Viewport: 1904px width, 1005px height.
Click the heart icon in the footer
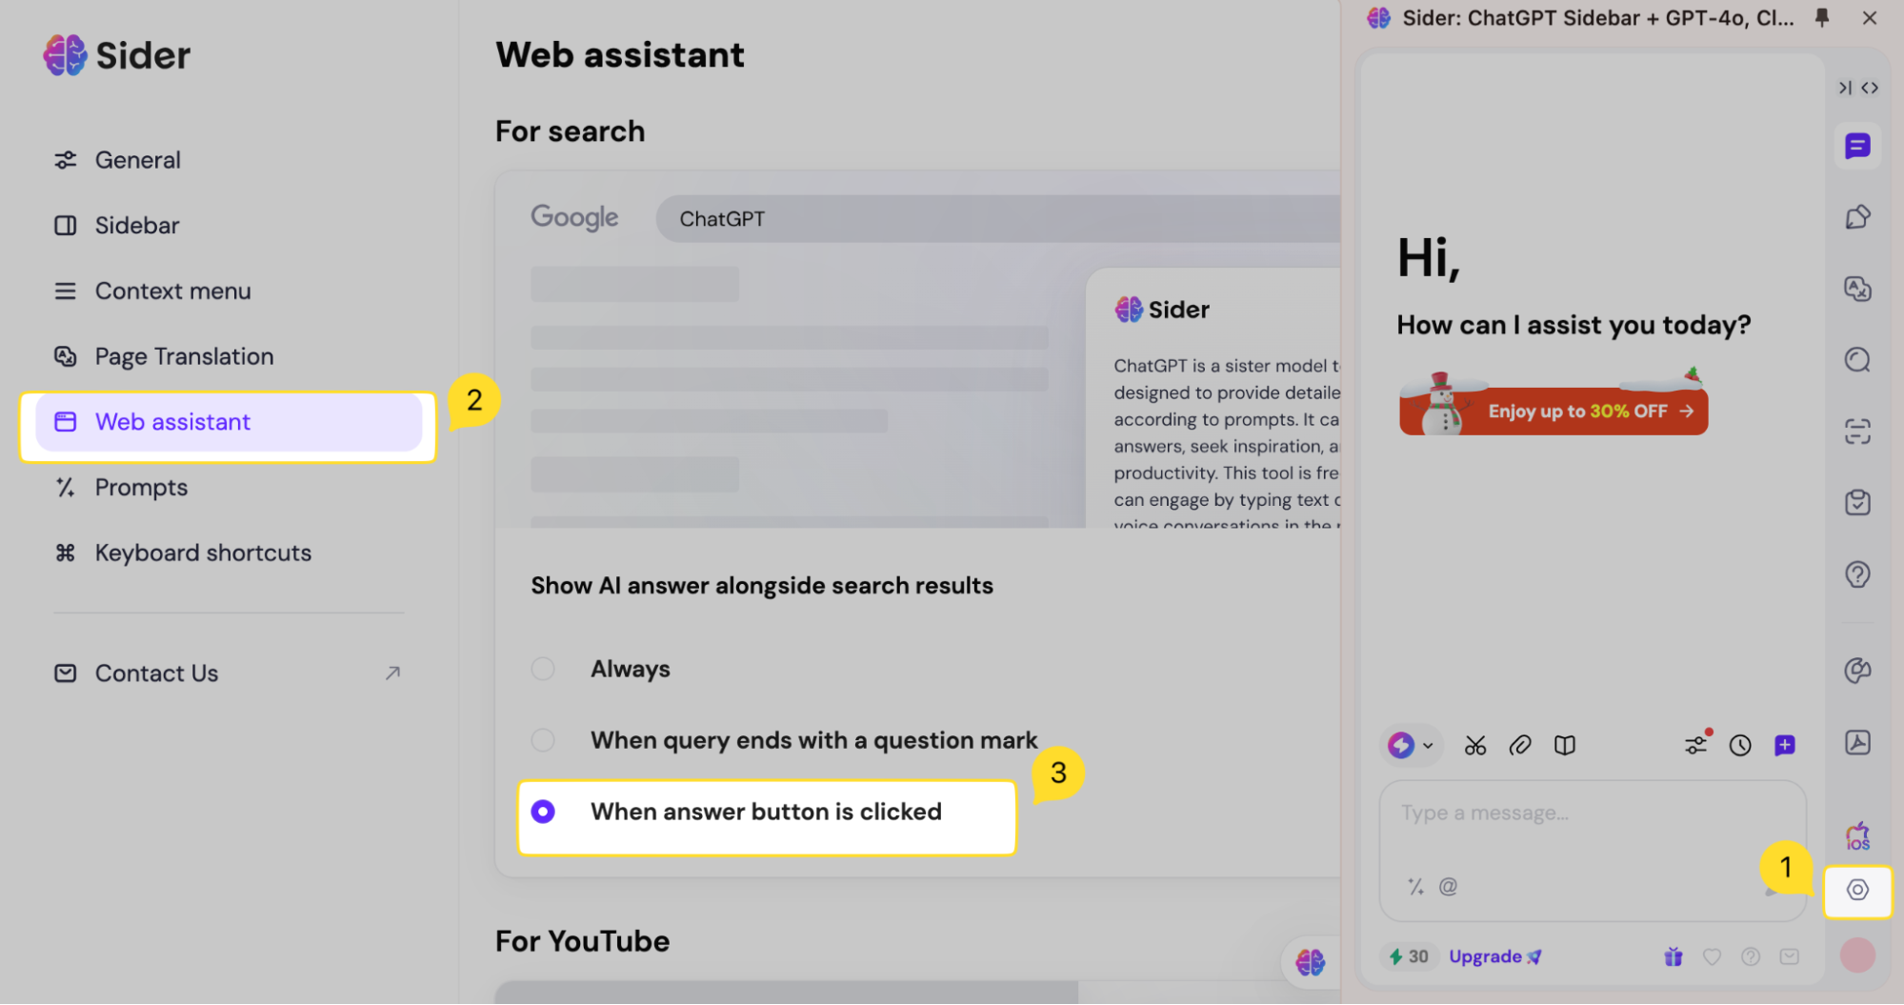1712,956
